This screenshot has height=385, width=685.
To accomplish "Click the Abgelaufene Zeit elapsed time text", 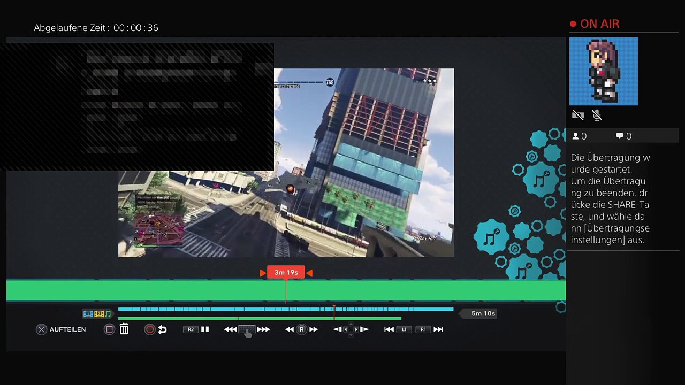I will coord(96,28).
